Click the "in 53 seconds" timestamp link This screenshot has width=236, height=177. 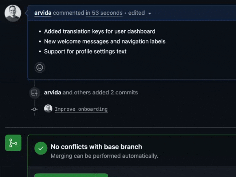104,13
